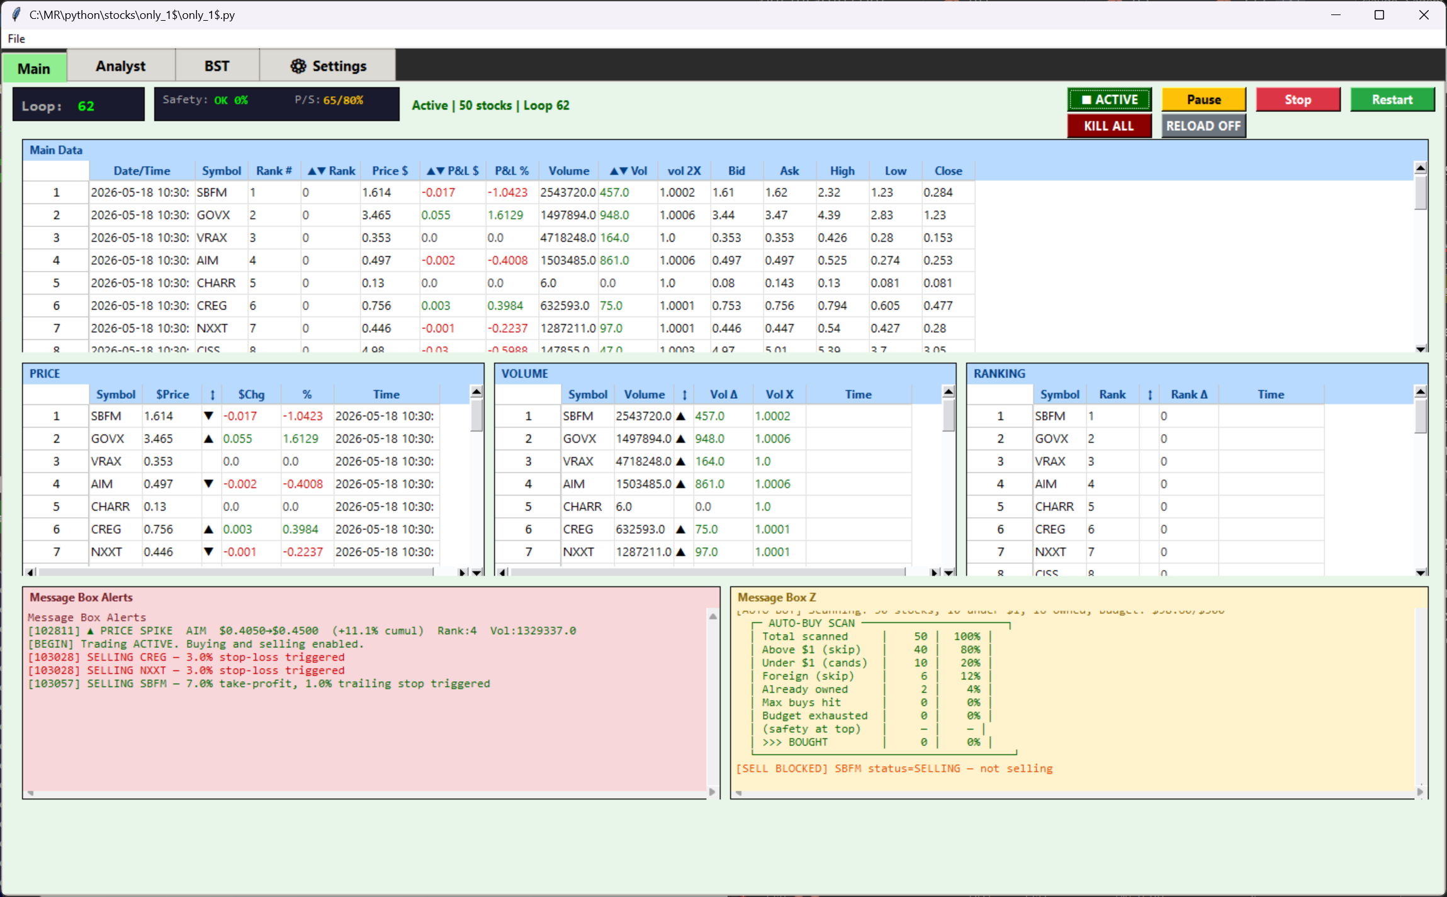Click PRICE table scroll-right arrow
The width and height of the screenshot is (1447, 897).
463,572
